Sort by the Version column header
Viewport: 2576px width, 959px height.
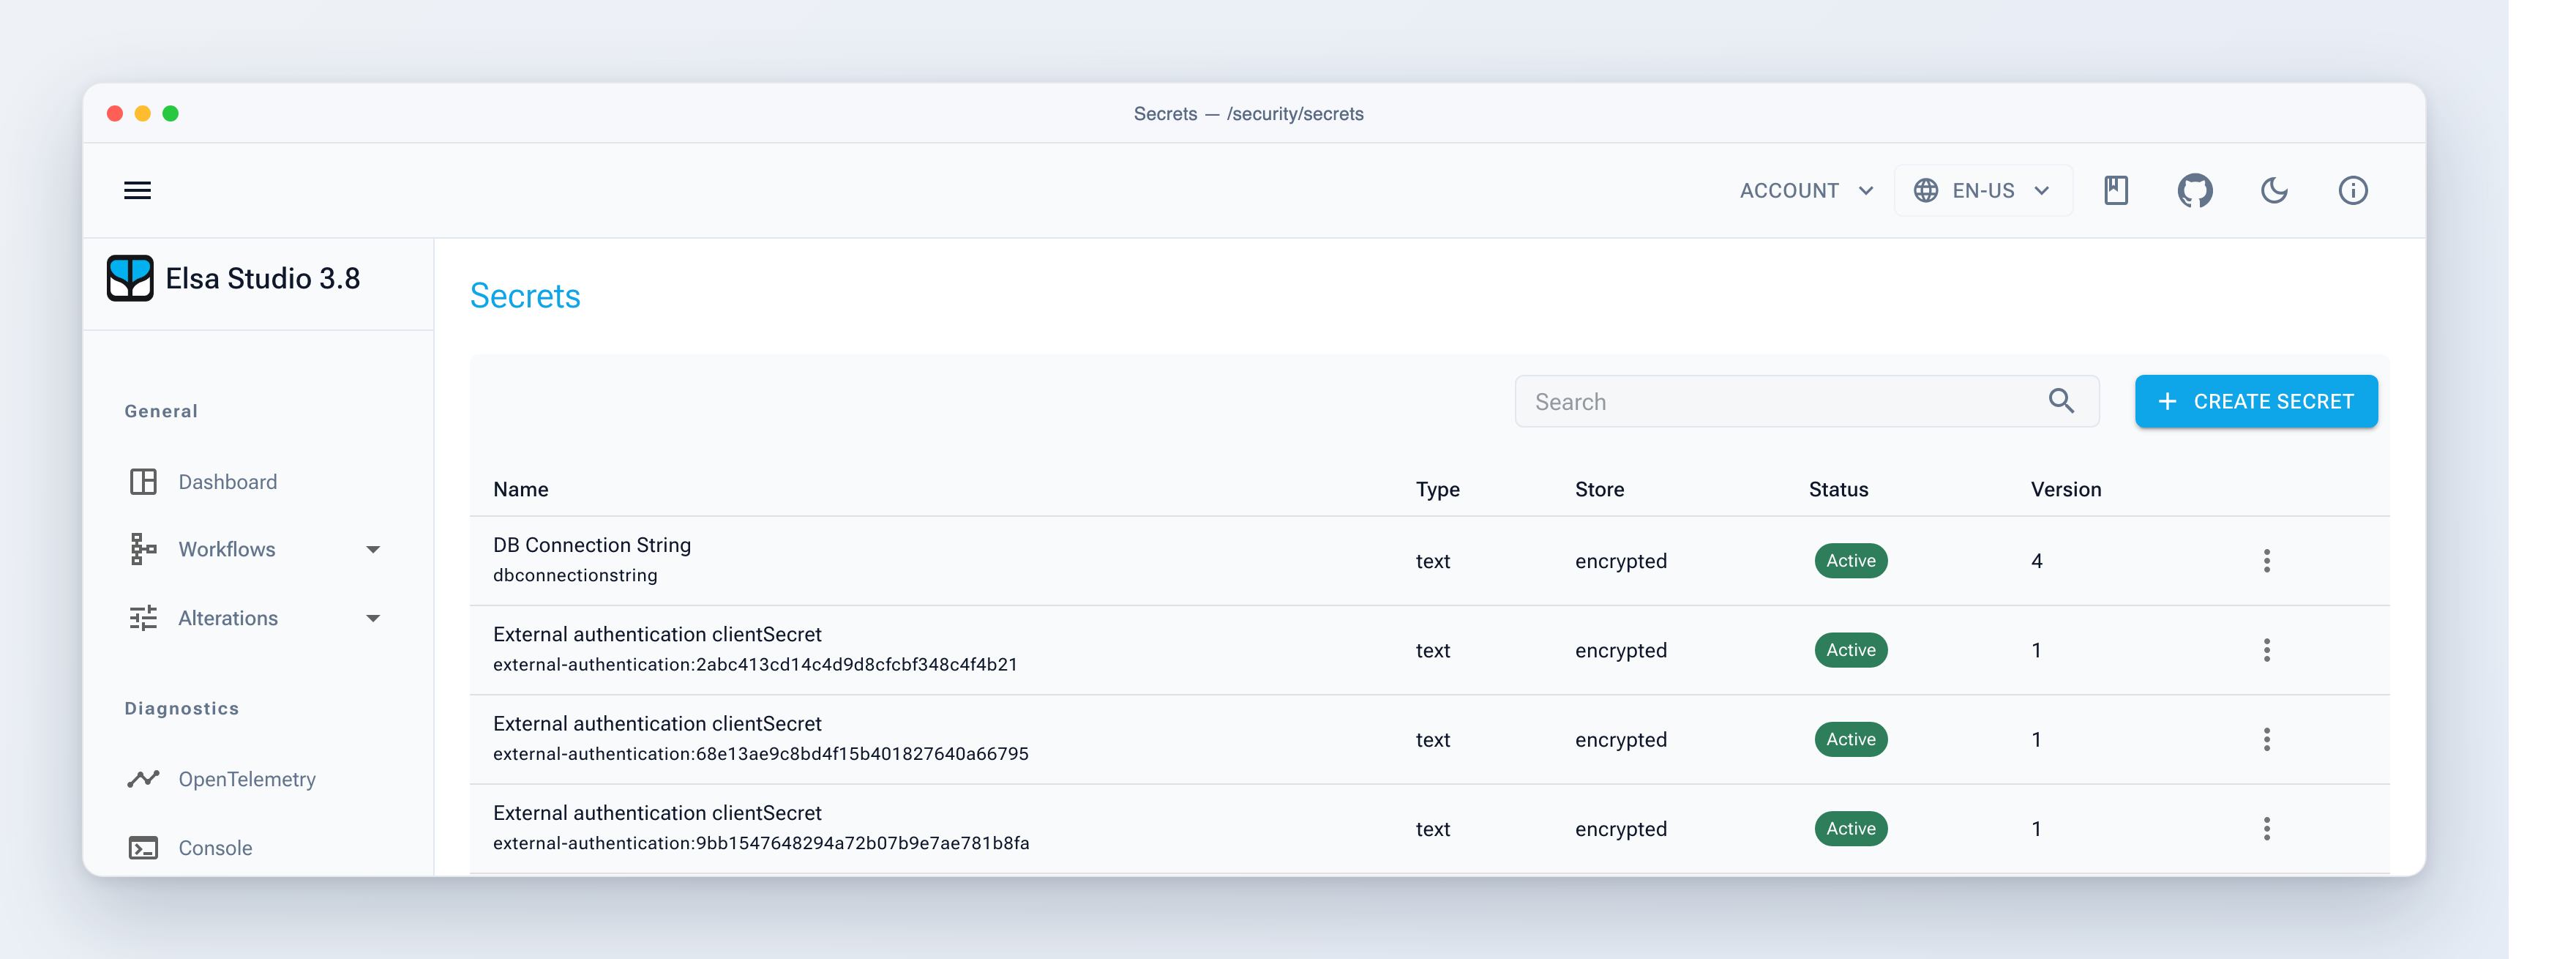[x=2065, y=489]
